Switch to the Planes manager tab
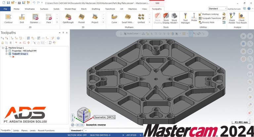The image size is (254, 137). [x=24, y=130]
